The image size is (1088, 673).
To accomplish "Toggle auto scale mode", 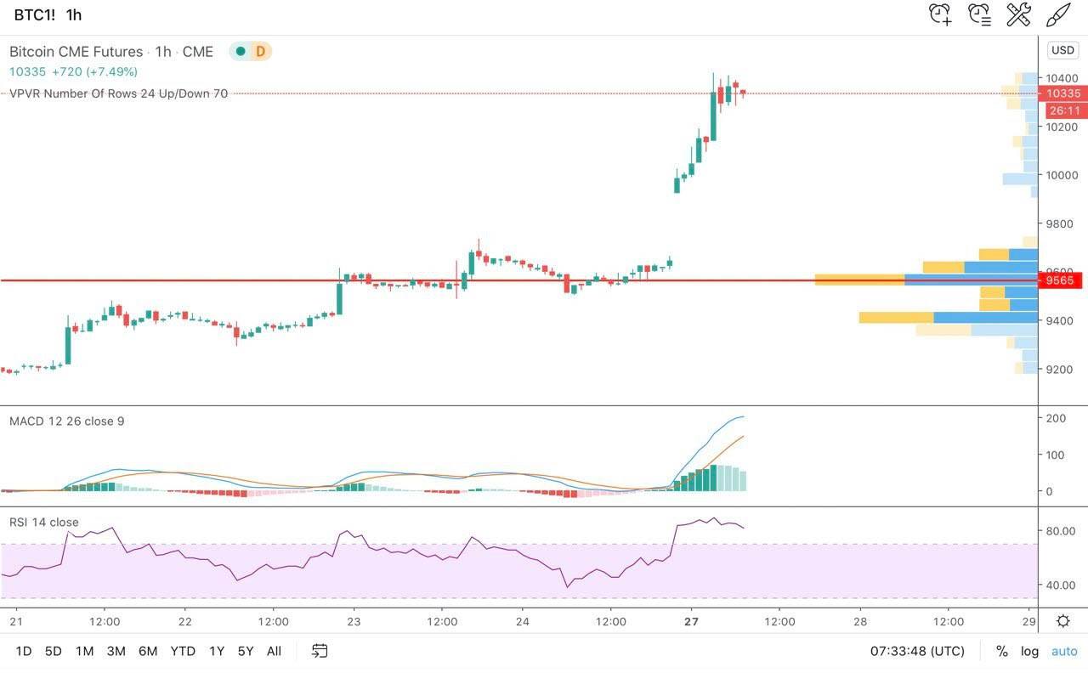I will click(x=1064, y=651).
